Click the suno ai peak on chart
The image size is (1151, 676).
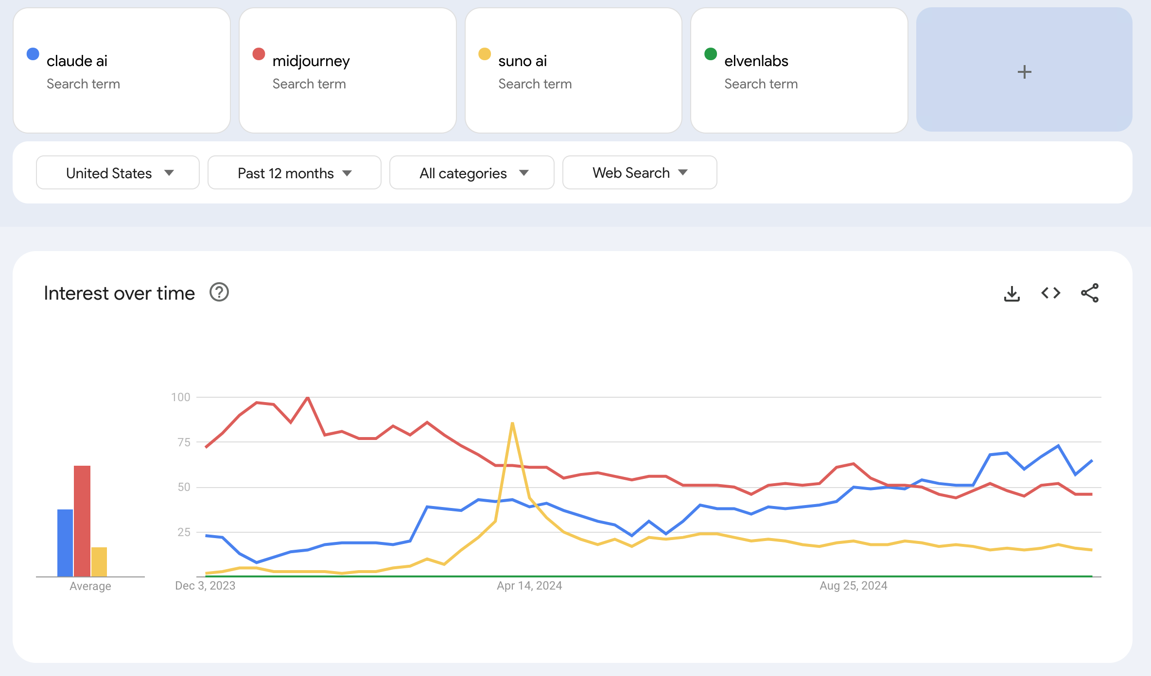click(x=513, y=423)
